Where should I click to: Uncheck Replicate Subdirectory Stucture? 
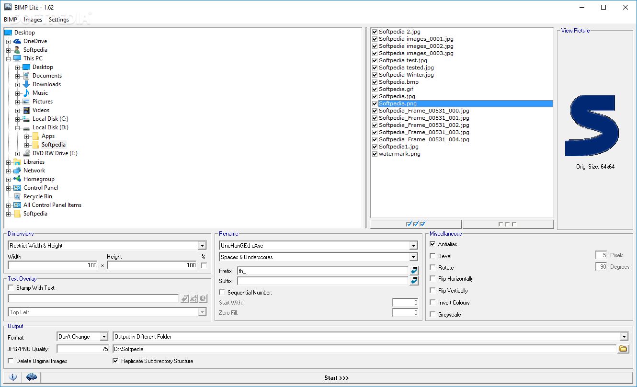pos(116,361)
